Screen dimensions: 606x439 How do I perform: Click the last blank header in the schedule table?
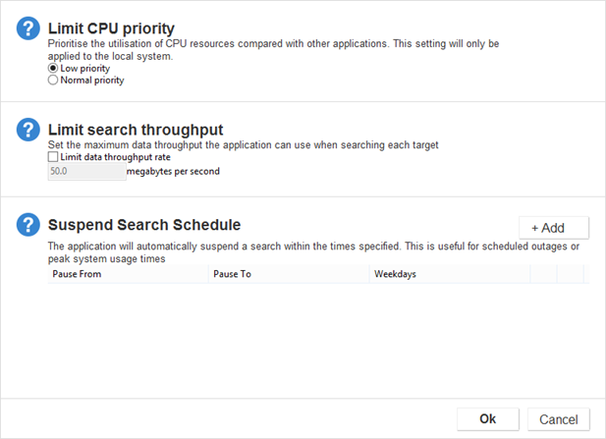(x=572, y=274)
